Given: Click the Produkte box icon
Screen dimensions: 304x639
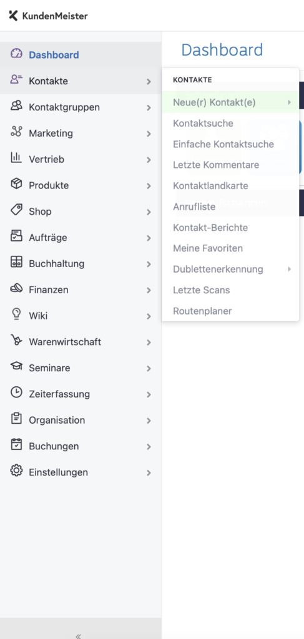Looking at the screenshot, I should pos(16,184).
